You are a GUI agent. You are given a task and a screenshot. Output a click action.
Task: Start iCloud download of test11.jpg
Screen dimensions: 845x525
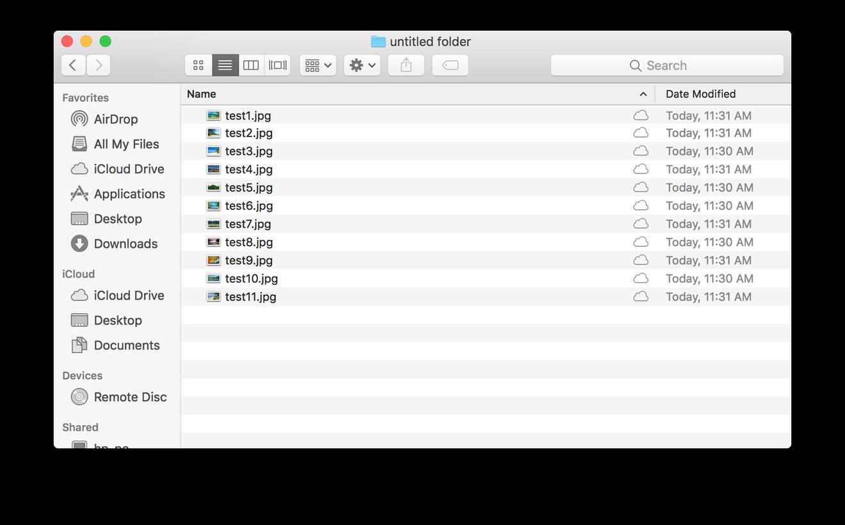640,296
